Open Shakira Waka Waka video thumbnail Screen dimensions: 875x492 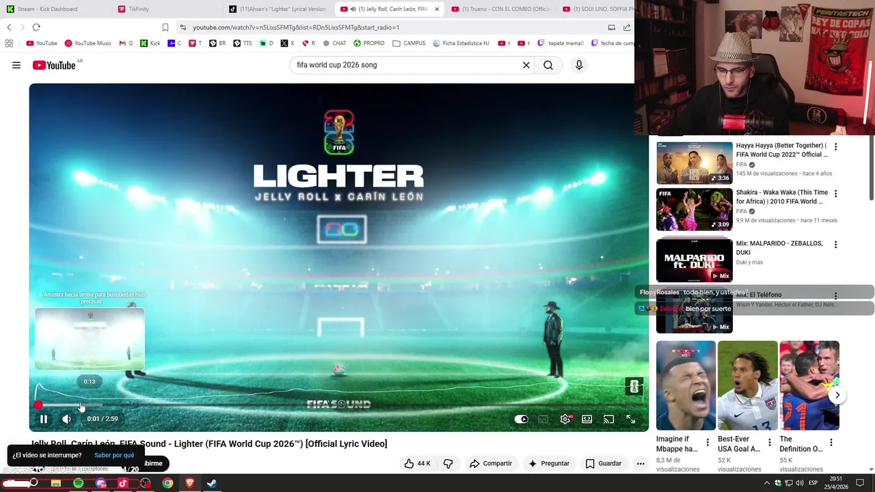[x=694, y=209]
